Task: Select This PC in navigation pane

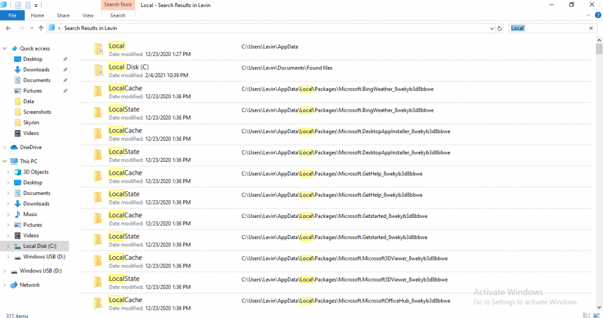Action: point(28,161)
